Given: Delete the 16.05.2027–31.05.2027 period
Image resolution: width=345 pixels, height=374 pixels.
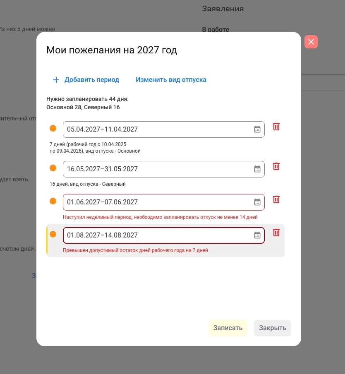Looking at the screenshot, I should click(276, 166).
